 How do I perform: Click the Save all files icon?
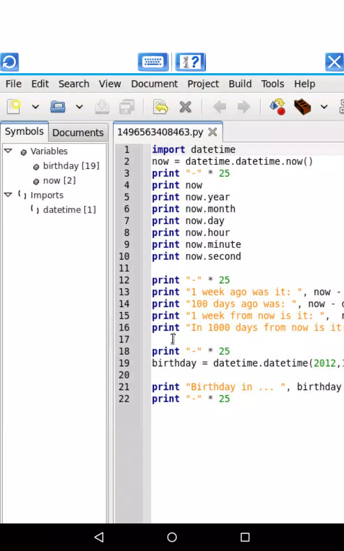pyautogui.click(x=127, y=106)
